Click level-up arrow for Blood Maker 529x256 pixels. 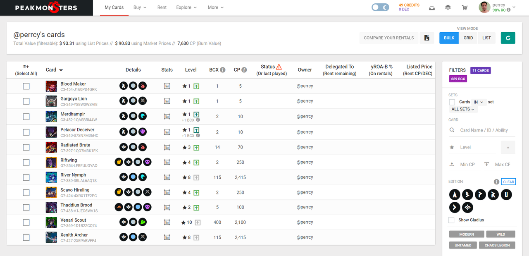[x=197, y=86]
